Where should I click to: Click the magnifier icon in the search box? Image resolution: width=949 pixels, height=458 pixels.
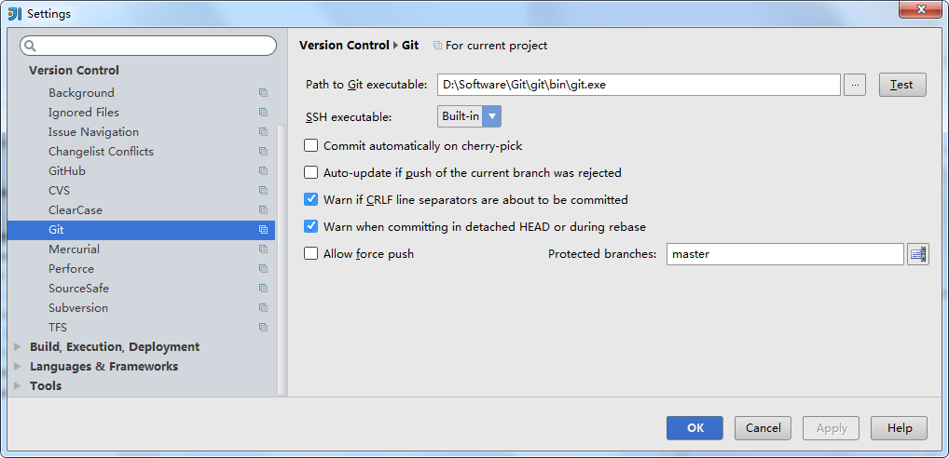click(30, 46)
